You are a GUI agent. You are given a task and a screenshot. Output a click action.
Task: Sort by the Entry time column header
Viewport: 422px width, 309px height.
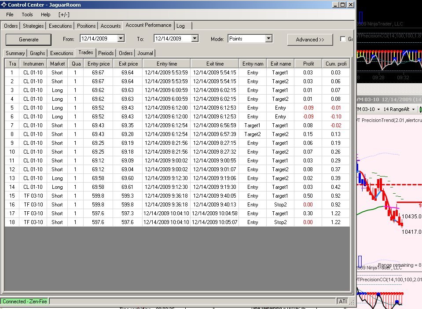(167, 64)
